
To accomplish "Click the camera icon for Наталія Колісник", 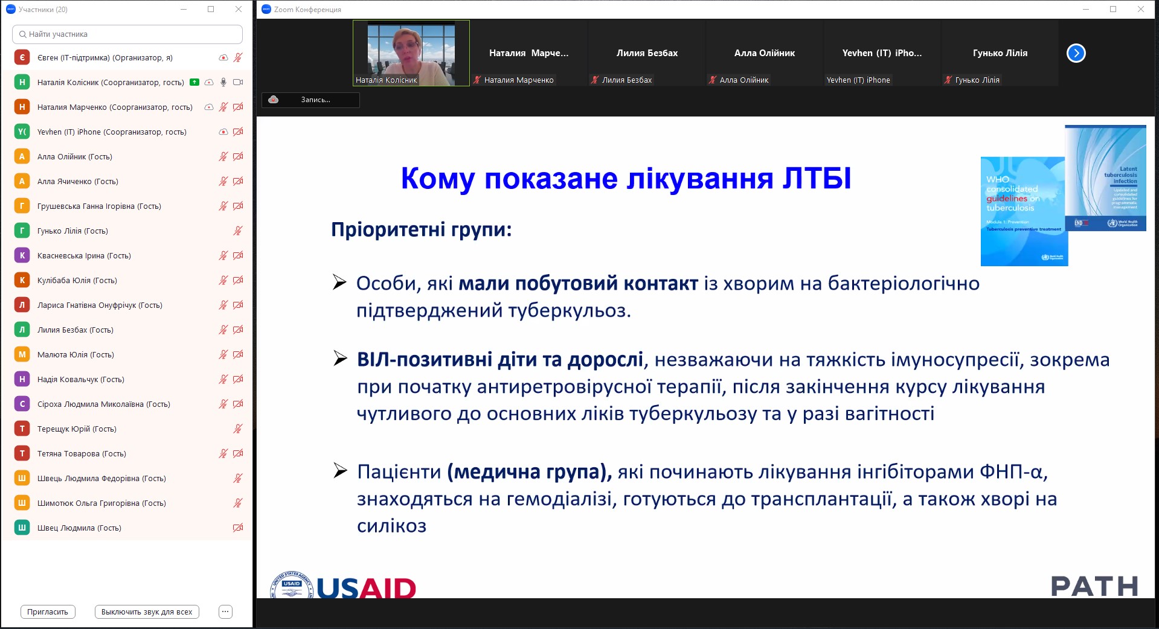I will point(238,82).
